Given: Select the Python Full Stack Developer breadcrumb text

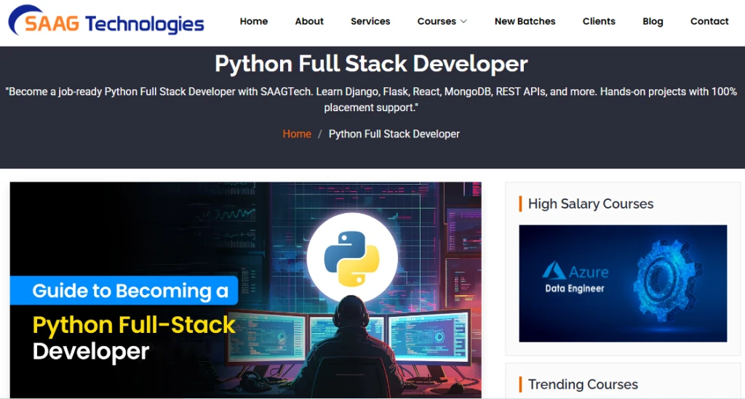Looking at the screenshot, I should point(394,134).
